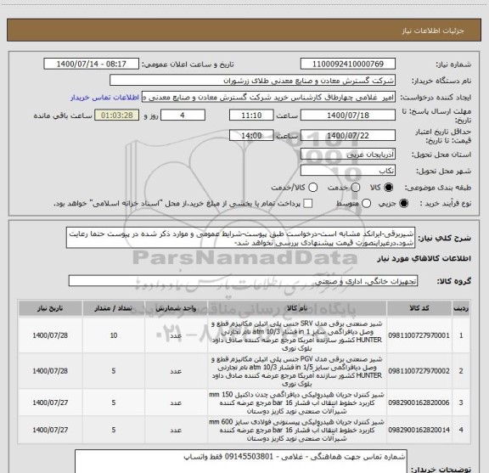Image resolution: width=489 pixels, height=473 pixels.
Task: Click the ردیف column header
Action: pos(461,308)
